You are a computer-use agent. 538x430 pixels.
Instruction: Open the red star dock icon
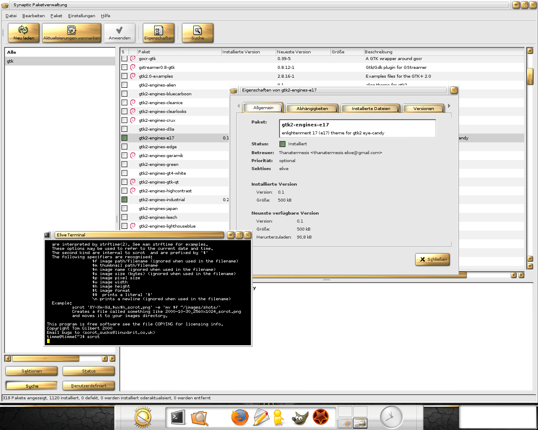click(x=321, y=417)
